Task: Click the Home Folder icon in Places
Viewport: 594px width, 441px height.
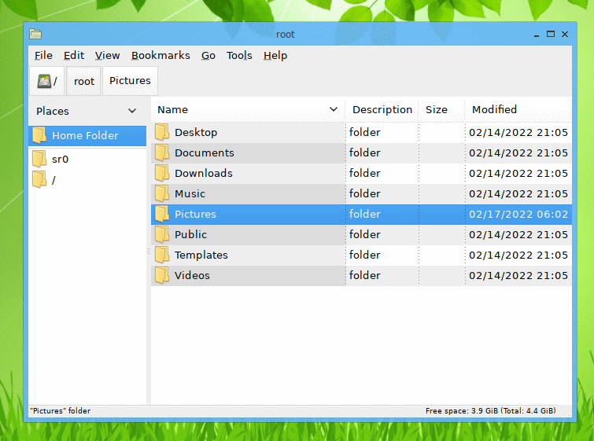Action: (x=39, y=135)
